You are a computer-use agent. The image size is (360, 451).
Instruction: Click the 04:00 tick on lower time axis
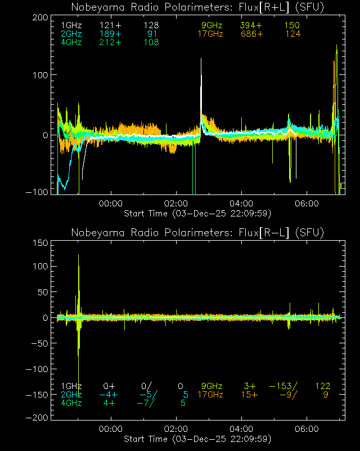(x=242, y=429)
